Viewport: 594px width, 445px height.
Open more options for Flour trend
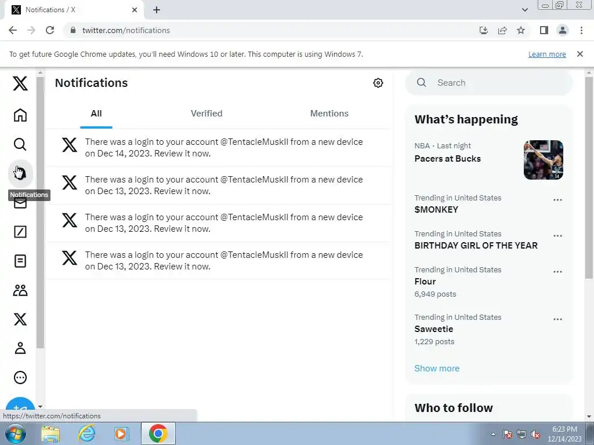[557, 272]
